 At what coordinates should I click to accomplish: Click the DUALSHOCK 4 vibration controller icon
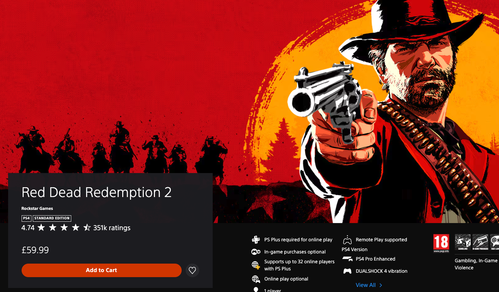pyautogui.click(x=347, y=271)
